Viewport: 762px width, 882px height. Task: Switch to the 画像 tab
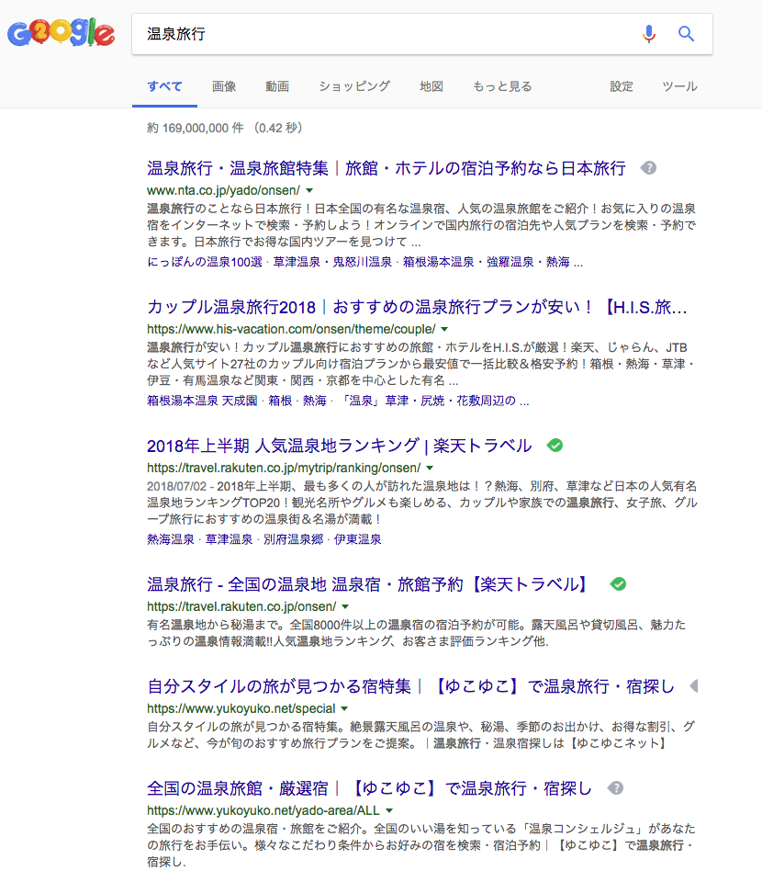tap(224, 85)
